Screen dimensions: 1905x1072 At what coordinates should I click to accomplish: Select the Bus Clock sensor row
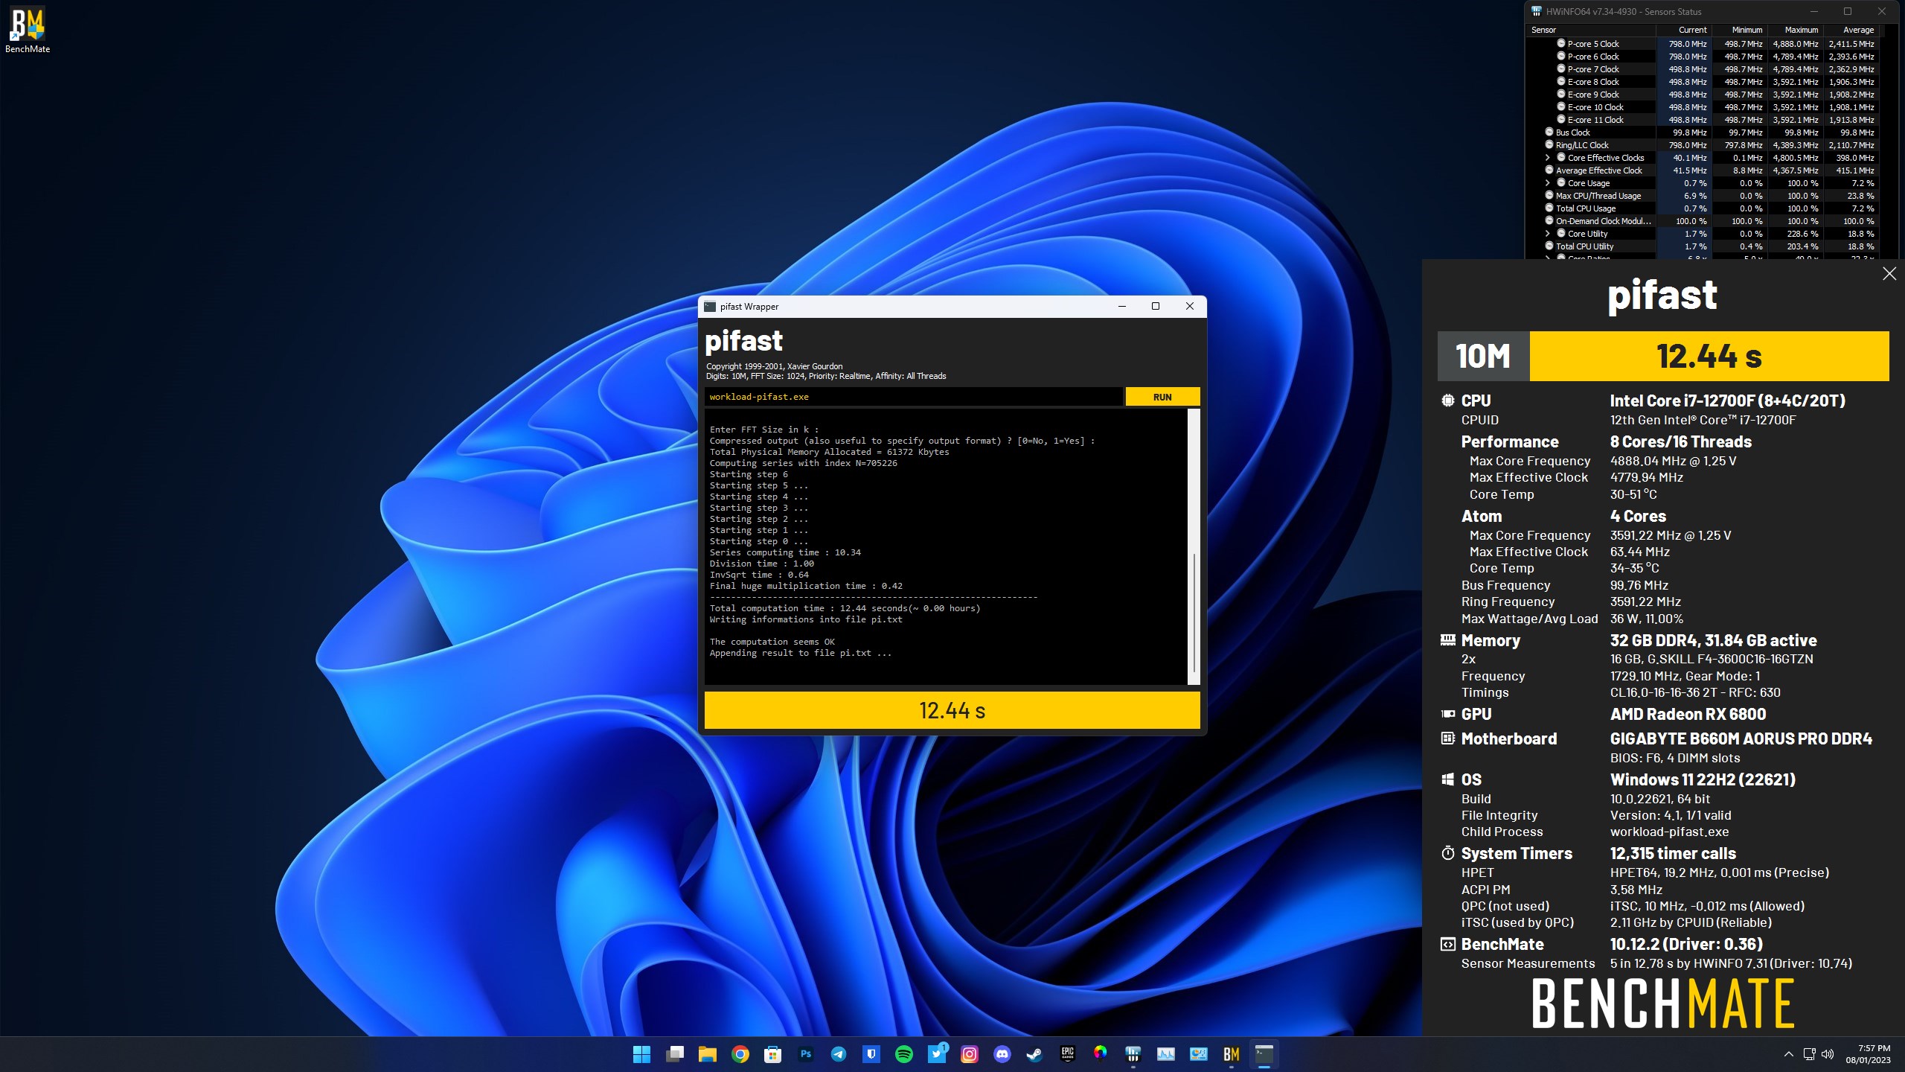pos(1702,133)
